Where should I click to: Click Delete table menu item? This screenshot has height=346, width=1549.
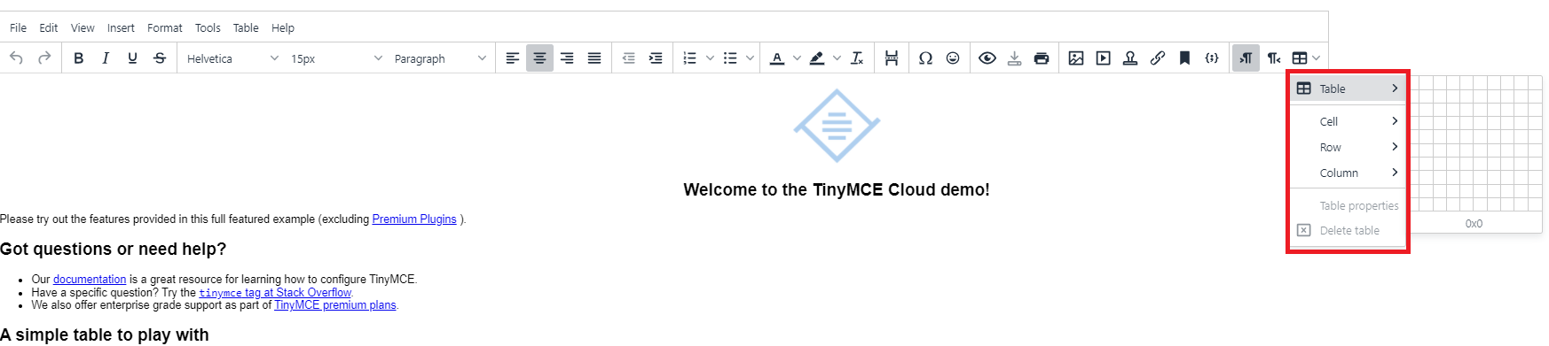click(1348, 230)
